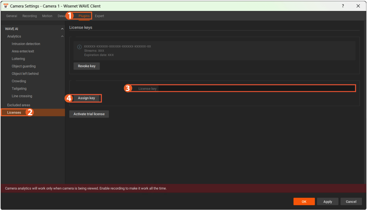Open Intrusion detection settings
This screenshot has width=367, height=210.
[26, 44]
